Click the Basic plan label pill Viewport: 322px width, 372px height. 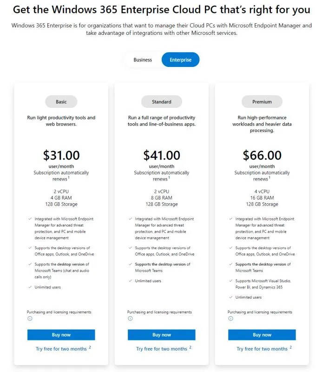tap(61, 102)
